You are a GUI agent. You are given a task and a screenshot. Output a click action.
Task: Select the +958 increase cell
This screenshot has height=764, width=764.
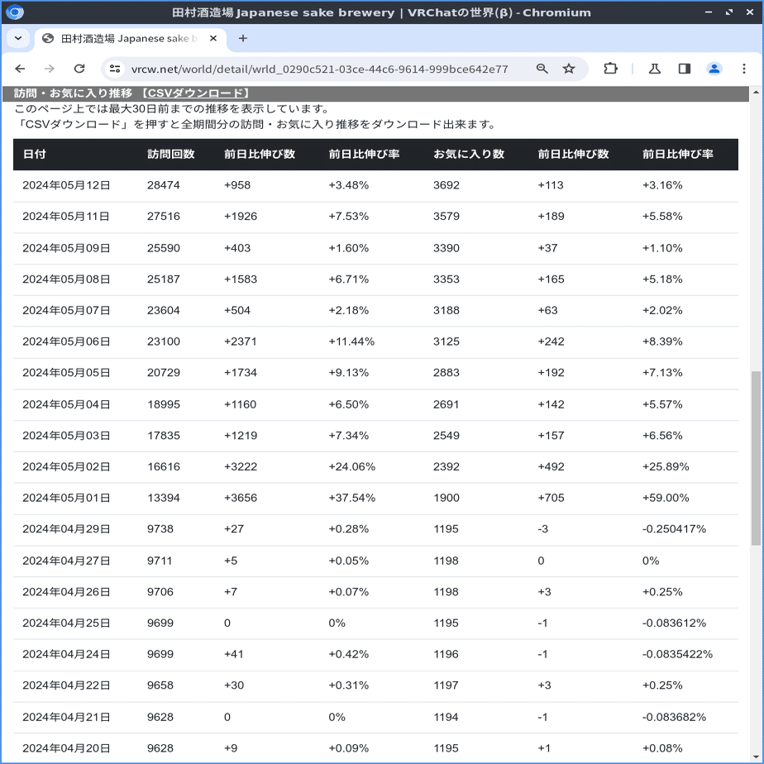coord(237,186)
